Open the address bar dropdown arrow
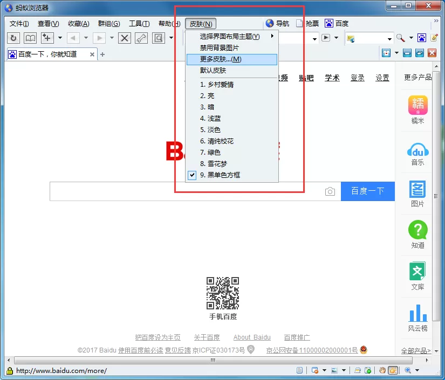Viewport: 445px width, 380px height. (314, 39)
